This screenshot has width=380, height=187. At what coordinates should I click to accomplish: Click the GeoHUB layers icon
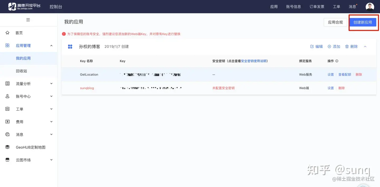click(x=7, y=147)
